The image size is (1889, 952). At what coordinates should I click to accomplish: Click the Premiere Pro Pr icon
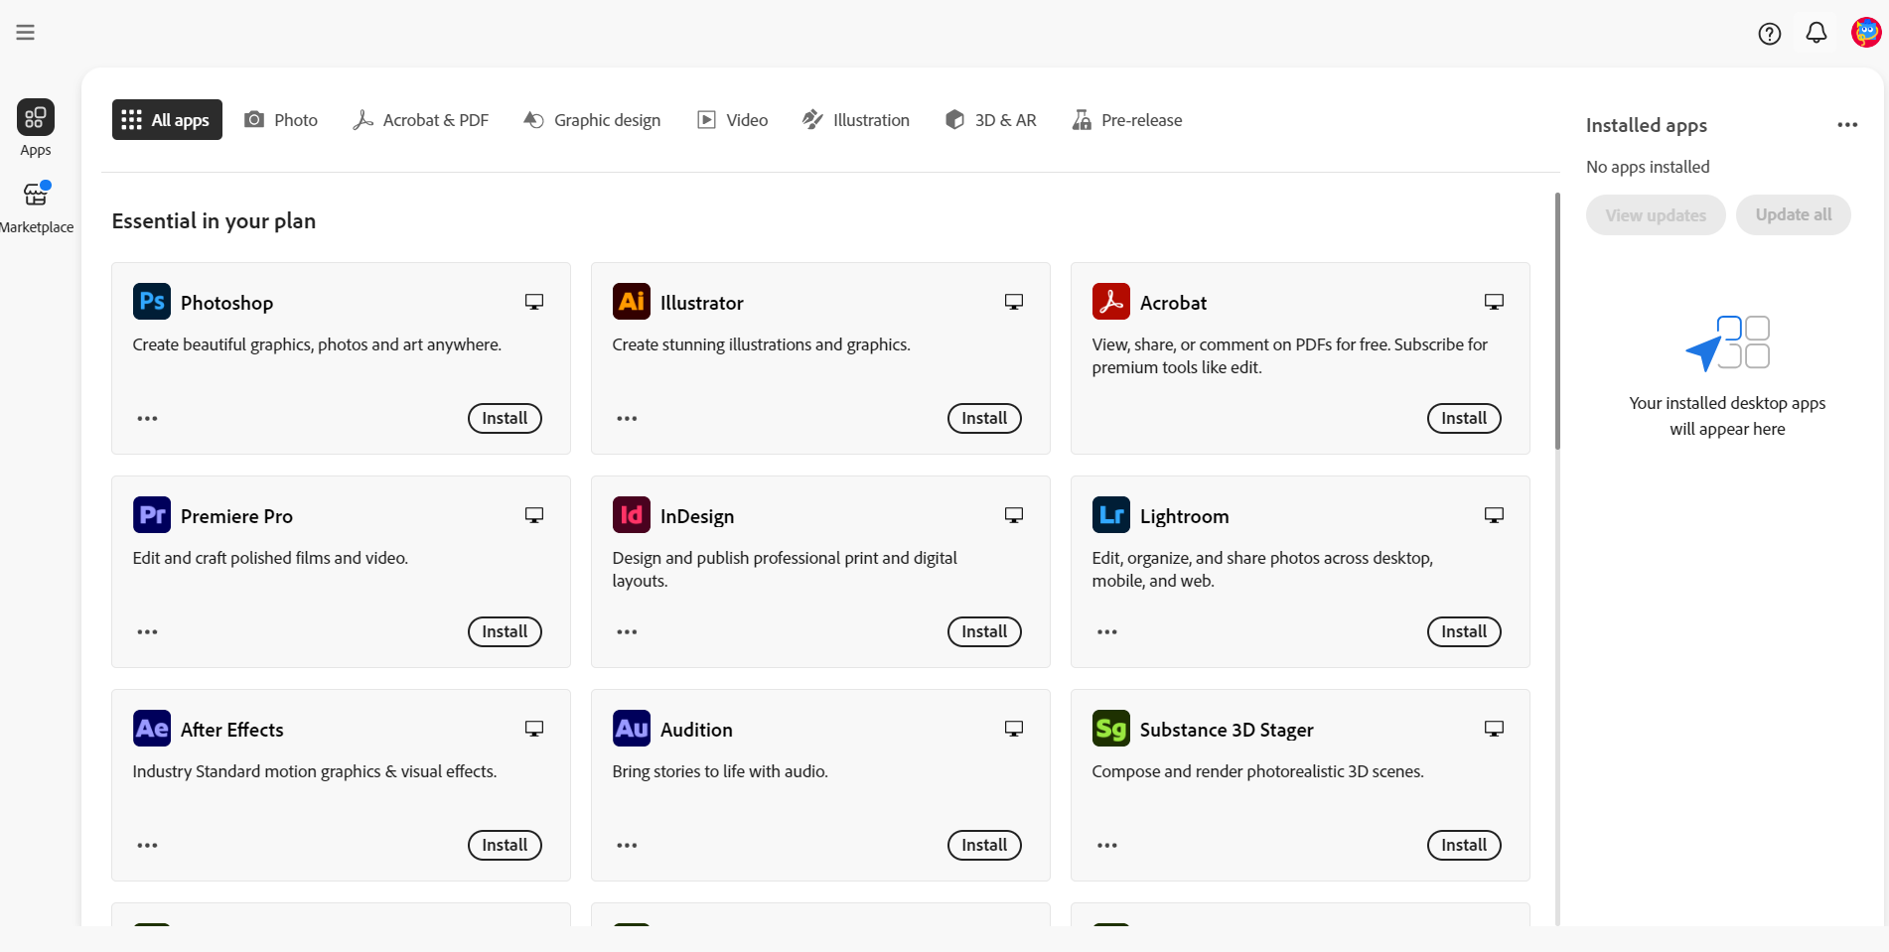click(151, 514)
